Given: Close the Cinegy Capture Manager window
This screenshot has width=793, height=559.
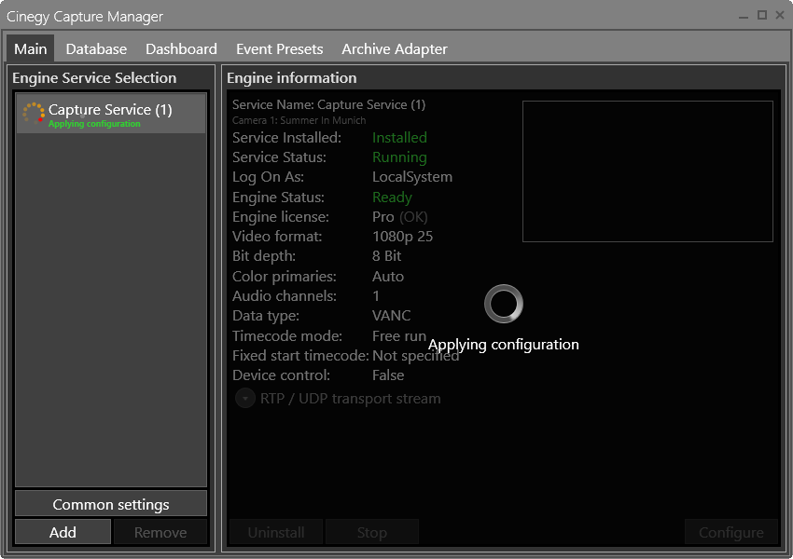Looking at the screenshot, I should pos(780,16).
